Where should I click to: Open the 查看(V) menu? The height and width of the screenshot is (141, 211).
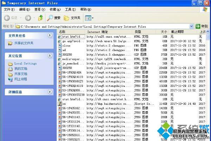coord(40,9)
